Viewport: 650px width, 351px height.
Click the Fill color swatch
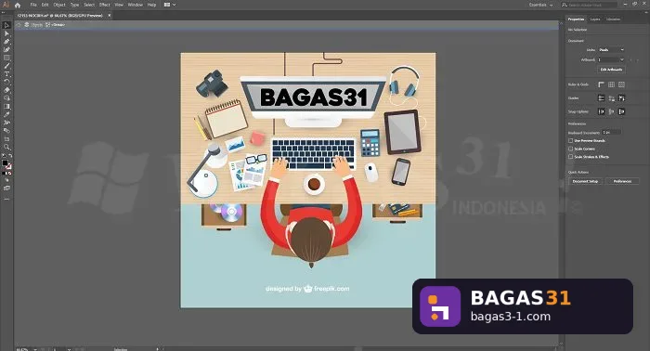(x=5, y=162)
